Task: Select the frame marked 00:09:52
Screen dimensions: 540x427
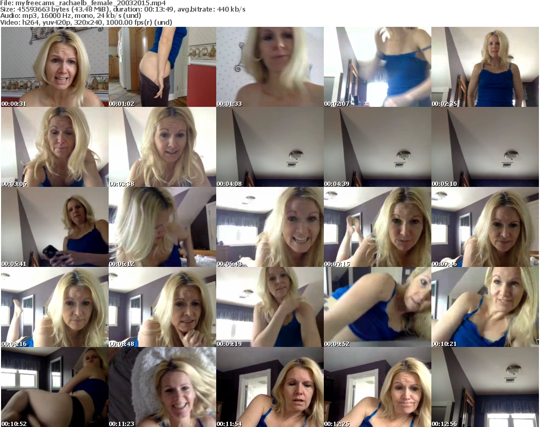Action: click(x=378, y=307)
